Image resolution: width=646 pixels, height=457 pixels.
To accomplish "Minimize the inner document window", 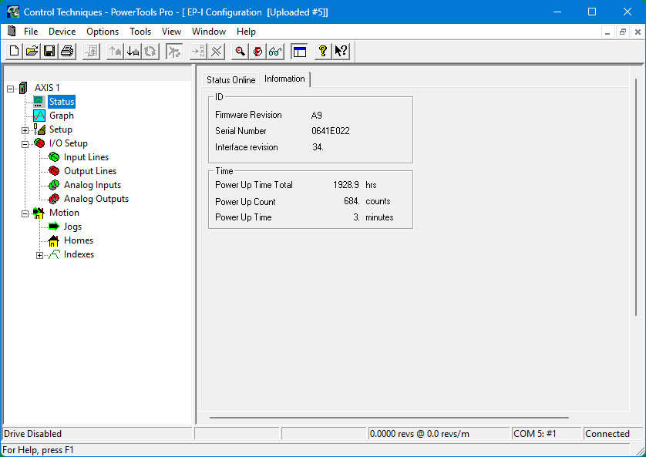I will coord(607,32).
